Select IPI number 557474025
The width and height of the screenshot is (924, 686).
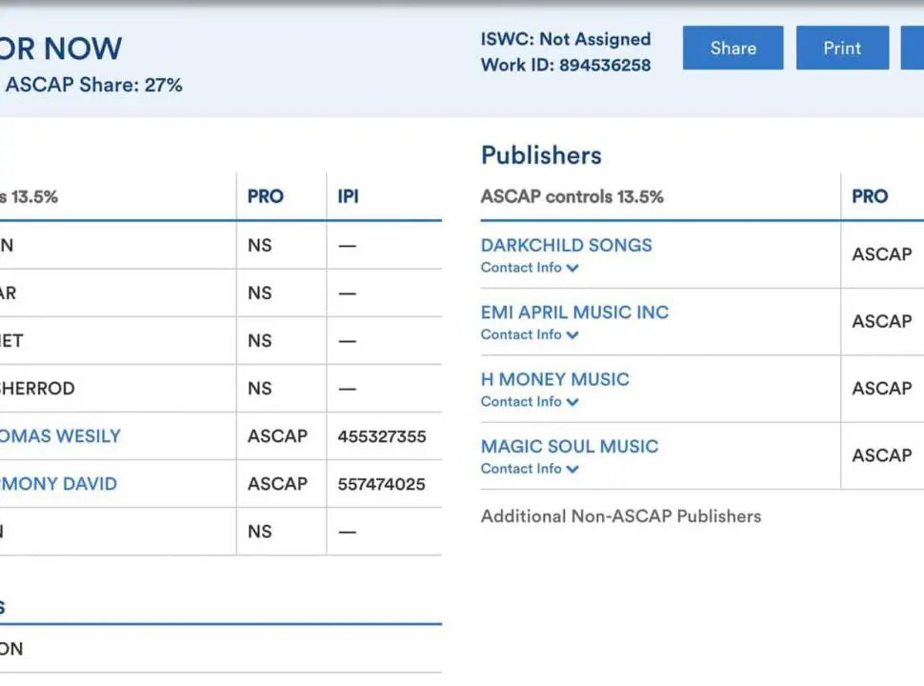[381, 484]
